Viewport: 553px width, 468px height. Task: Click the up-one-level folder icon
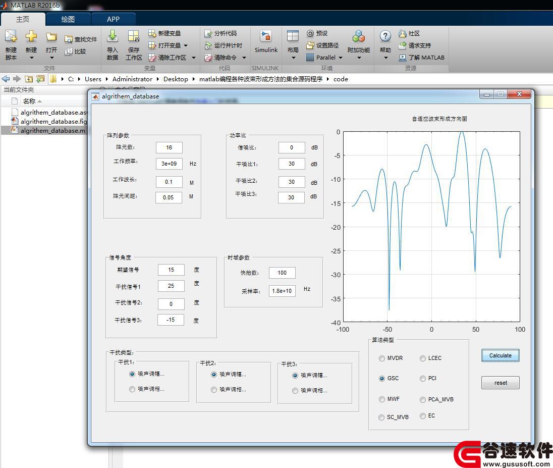[29, 79]
